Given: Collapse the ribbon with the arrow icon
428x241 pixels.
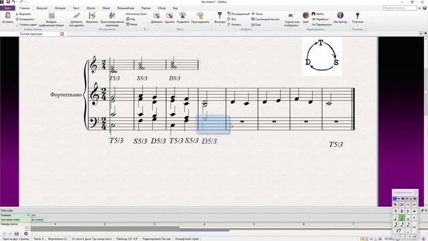Looking at the screenshot, I should [x=419, y=8].
